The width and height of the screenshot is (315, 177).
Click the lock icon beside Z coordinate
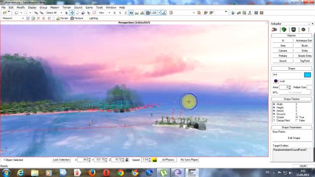click(x=127, y=160)
